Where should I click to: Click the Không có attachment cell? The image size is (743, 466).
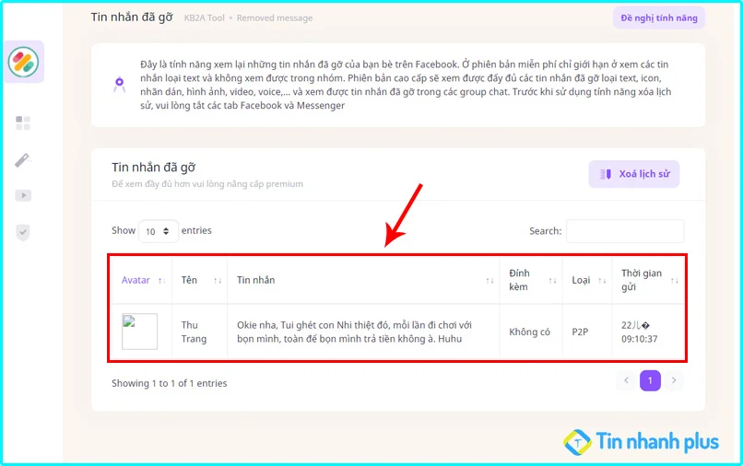click(529, 332)
